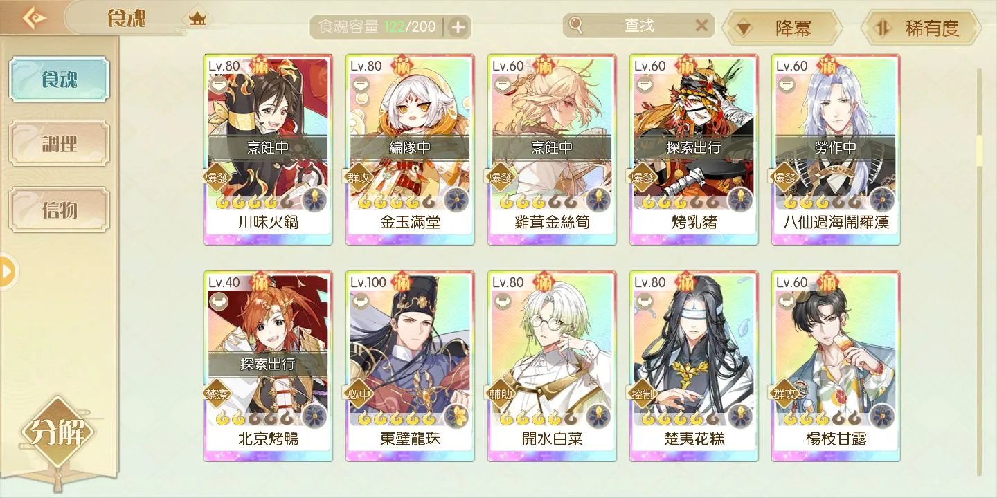Add capacity with the plus icon
This screenshot has height=498, width=997.
pos(458,28)
